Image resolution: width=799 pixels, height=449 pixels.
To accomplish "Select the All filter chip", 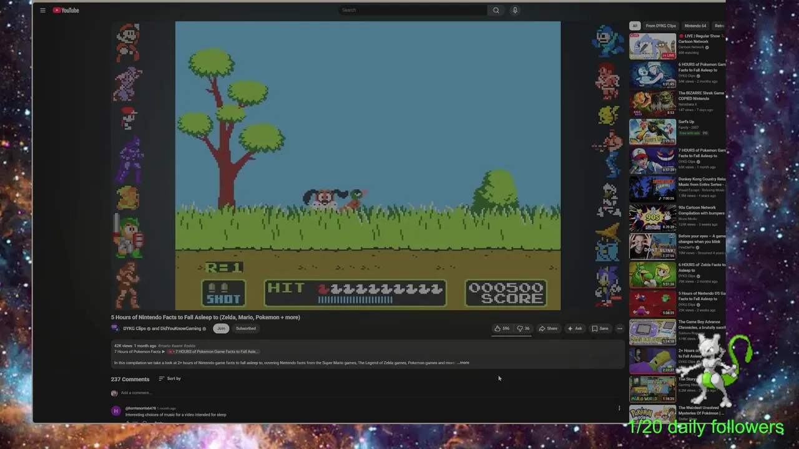I will (x=635, y=26).
